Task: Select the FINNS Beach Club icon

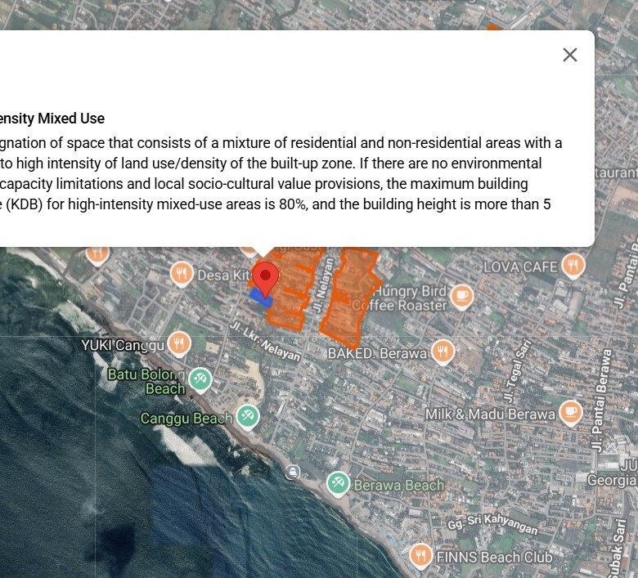Action: pos(420,556)
